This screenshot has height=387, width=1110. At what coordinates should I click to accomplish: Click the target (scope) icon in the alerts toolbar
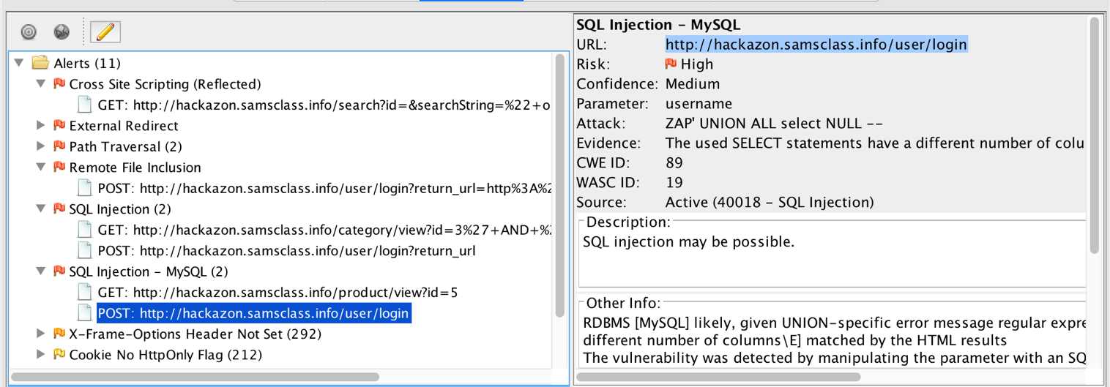tap(29, 31)
